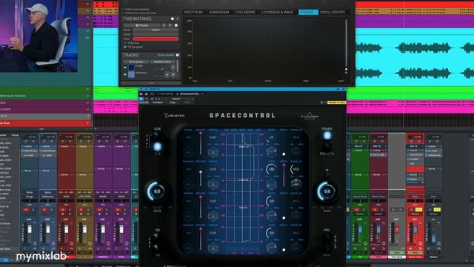Click the stereo graph vertical scrollbar
474x267 pixels.
coord(346,42)
